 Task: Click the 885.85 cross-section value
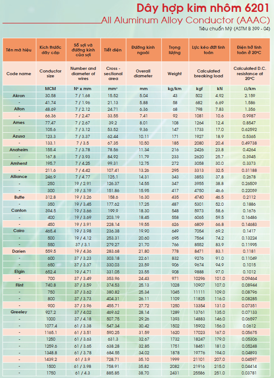tap(113, 373)
